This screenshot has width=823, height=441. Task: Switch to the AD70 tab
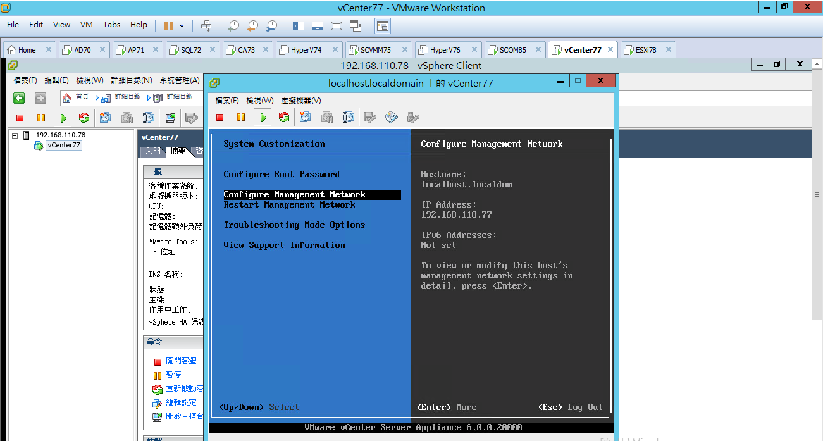83,50
